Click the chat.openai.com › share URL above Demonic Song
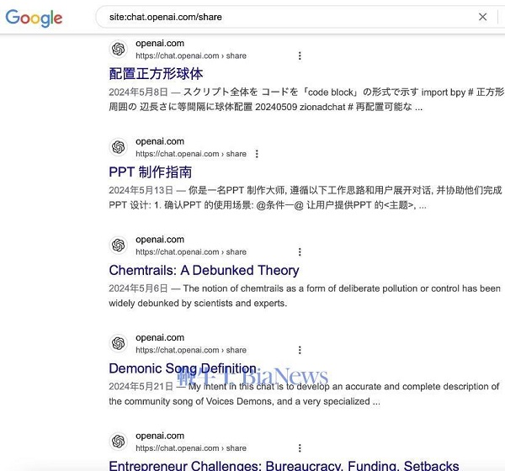Image resolution: width=505 pixels, height=471 pixels. point(191,350)
